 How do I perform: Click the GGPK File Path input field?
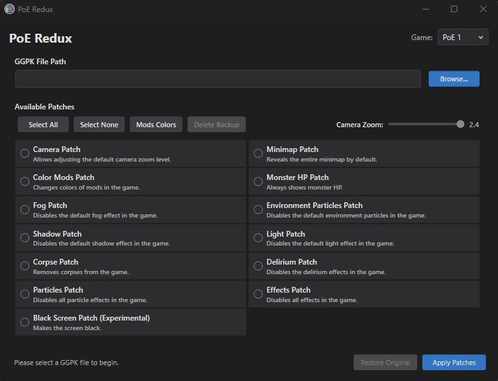pyautogui.click(x=218, y=79)
